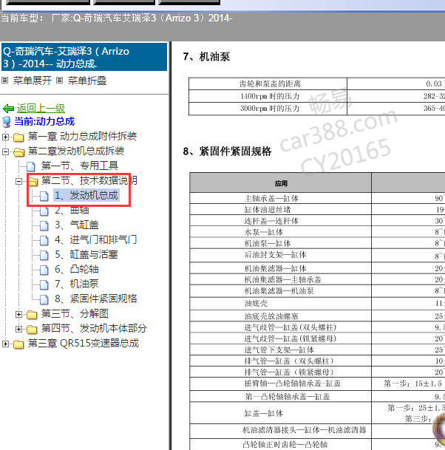Click 菜单展开 to expand all menus
This screenshot has width=445, height=450.
point(32,81)
